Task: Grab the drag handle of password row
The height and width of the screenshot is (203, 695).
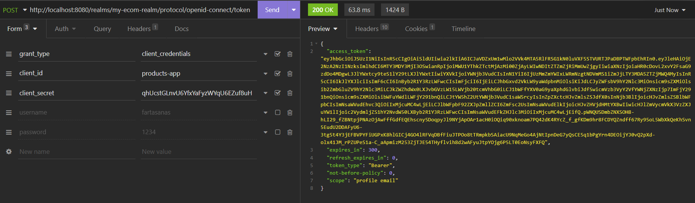Action: (9, 132)
